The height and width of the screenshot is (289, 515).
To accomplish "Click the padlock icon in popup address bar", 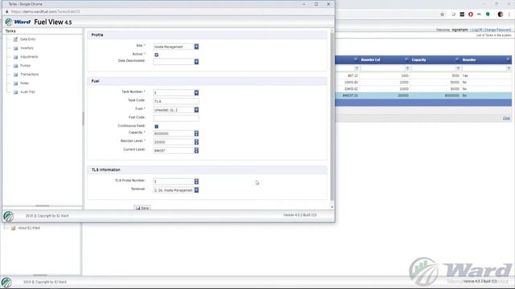I will pos(7,12).
